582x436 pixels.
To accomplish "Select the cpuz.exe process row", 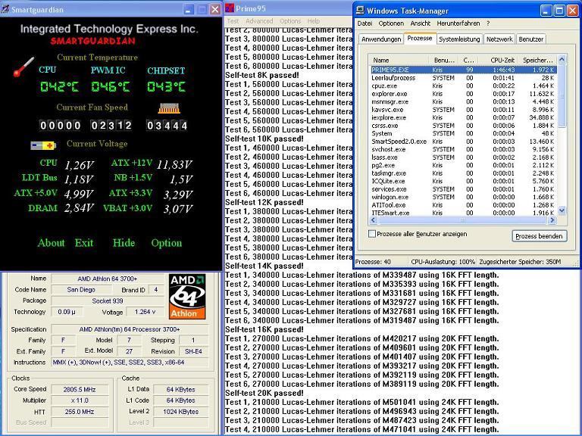I will click(x=463, y=86).
